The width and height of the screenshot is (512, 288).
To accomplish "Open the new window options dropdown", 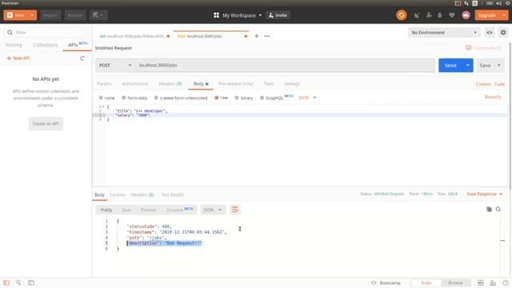I will tap(98, 15).
